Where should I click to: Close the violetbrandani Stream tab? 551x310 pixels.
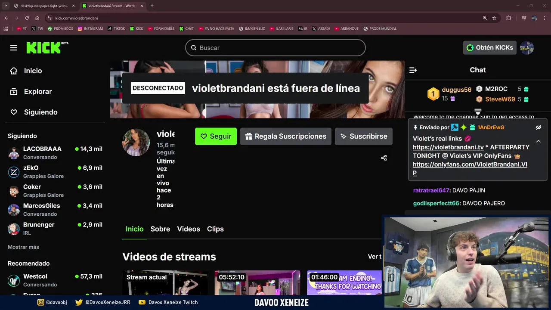[x=142, y=6]
